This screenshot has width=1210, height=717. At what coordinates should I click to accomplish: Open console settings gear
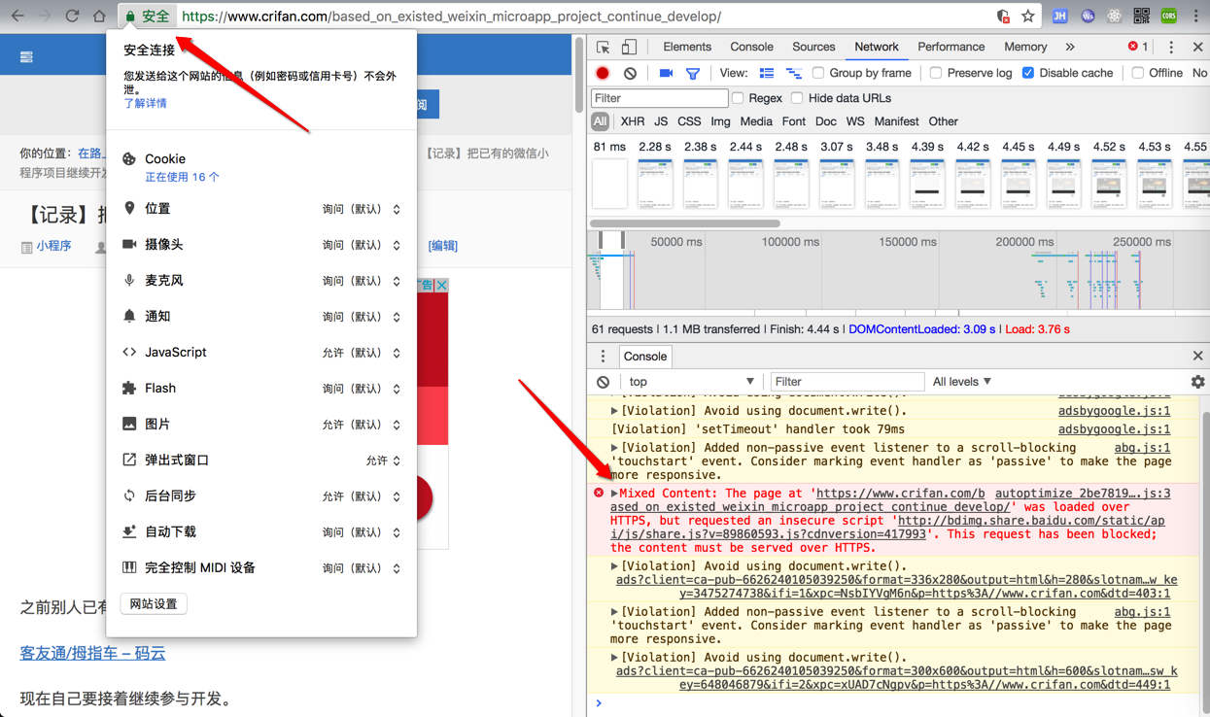click(1197, 382)
